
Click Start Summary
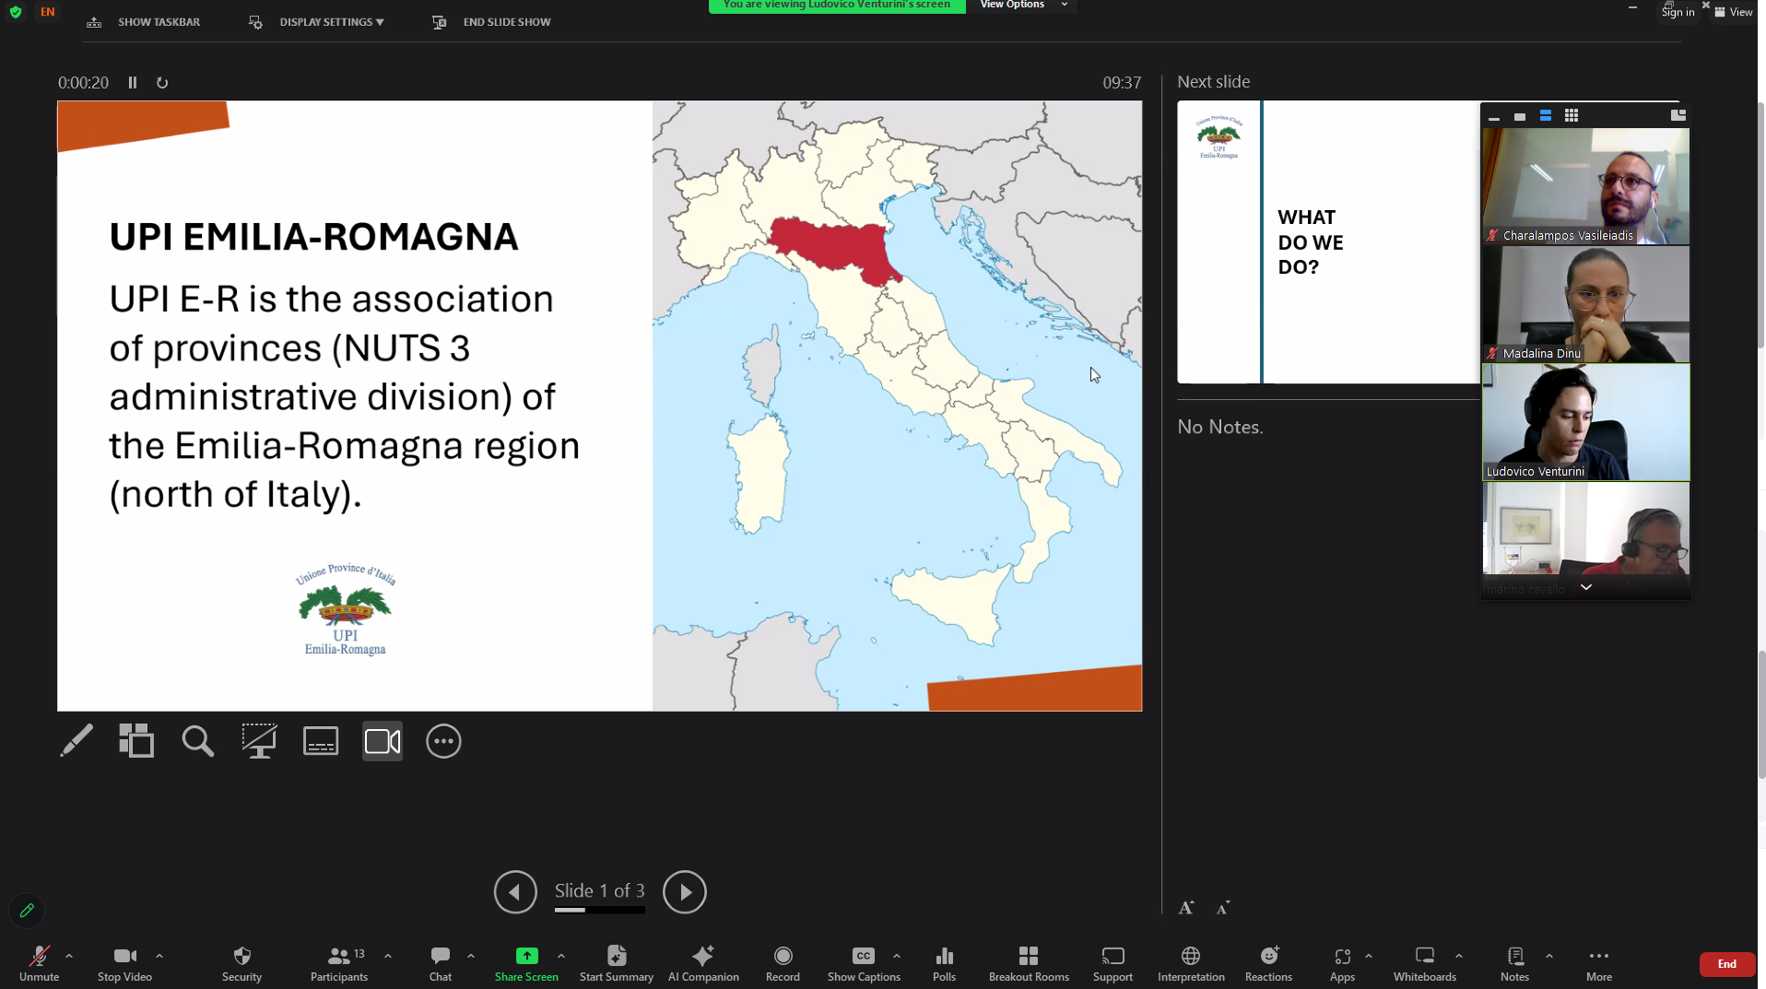click(617, 964)
